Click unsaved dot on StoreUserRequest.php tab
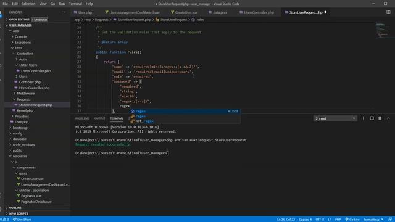The width and height of the screenshot is (395, 222). click(325, 12)
